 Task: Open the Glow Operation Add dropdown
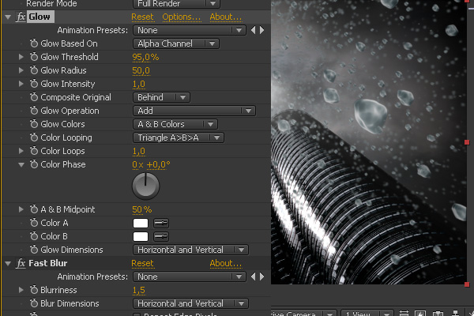(194, 111)
